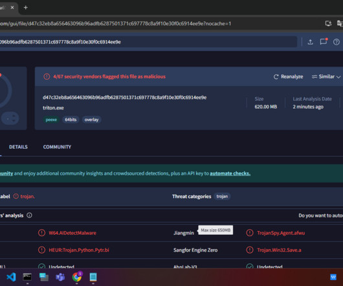Click the 2 minutes ago analysis date
The image size is (343, 286).
pyautogui.click(x=308, y=107)
